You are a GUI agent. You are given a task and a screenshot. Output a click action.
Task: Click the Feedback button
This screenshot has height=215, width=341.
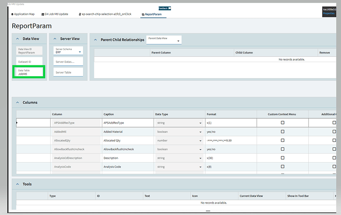165,8
